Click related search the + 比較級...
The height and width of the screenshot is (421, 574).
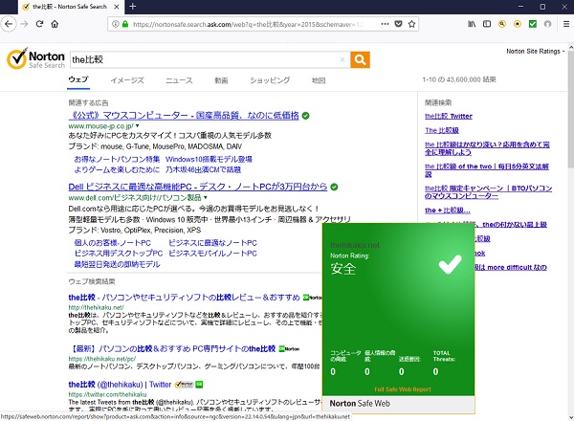point(448,210)
